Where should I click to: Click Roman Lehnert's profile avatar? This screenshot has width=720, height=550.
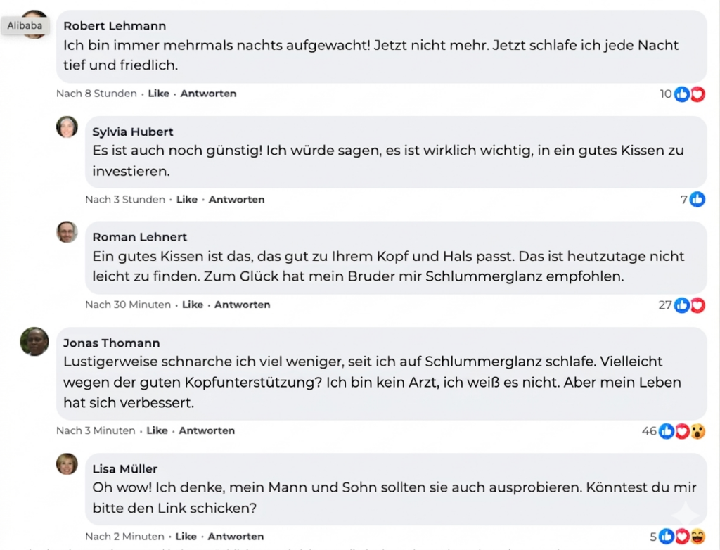pyautogui.click(x=67, y=232)
